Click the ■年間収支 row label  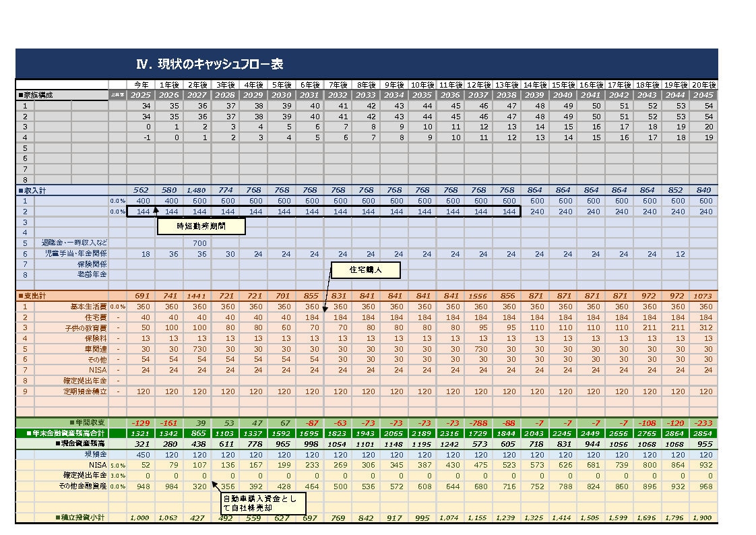pos(88,422)
